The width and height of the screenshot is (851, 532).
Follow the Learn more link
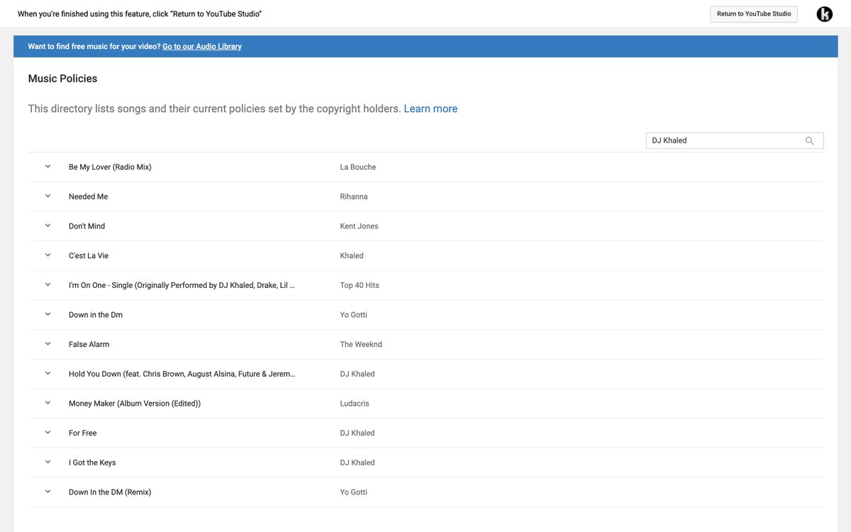[430, 109]
